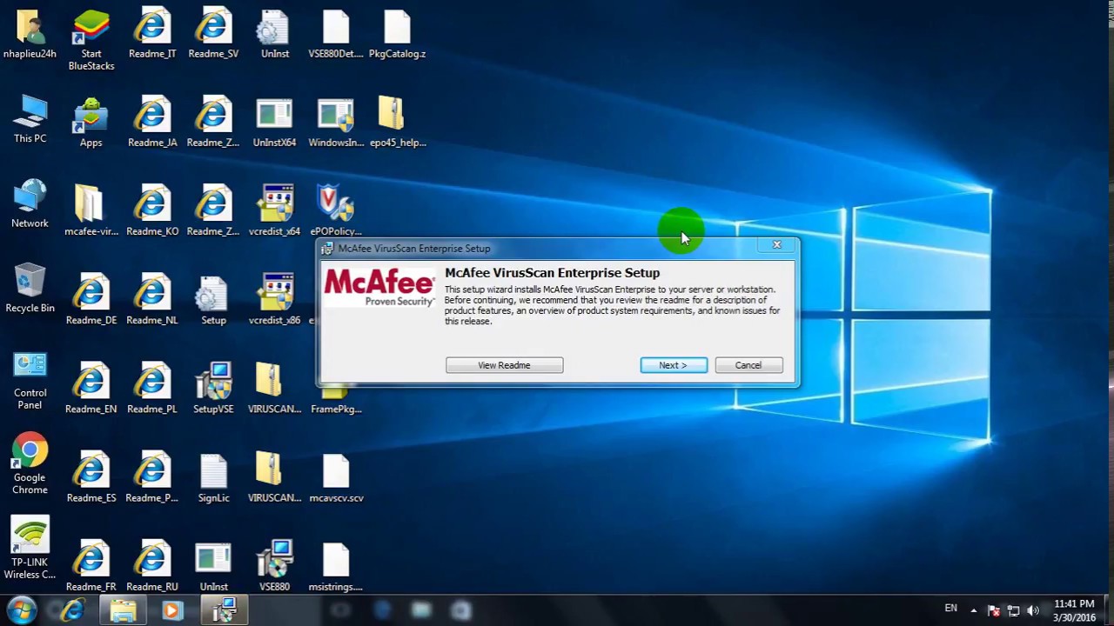Select the Readme_KO file icon
Viewport: 1114px width, 626px height.
pos(152,205)
